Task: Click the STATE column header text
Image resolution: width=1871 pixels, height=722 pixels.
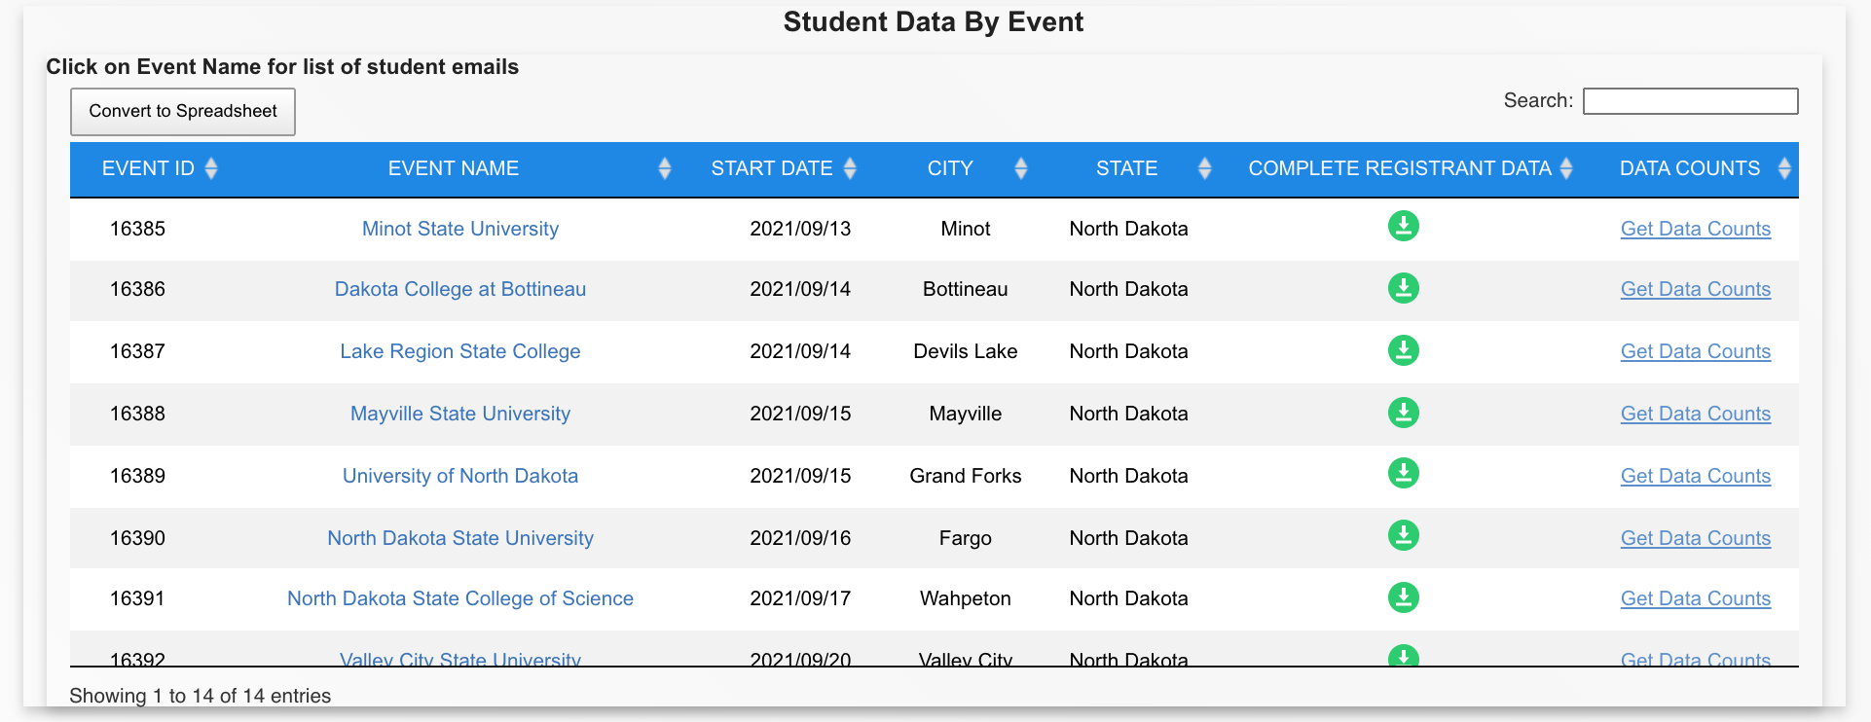Action: [x=1127, y=168]
